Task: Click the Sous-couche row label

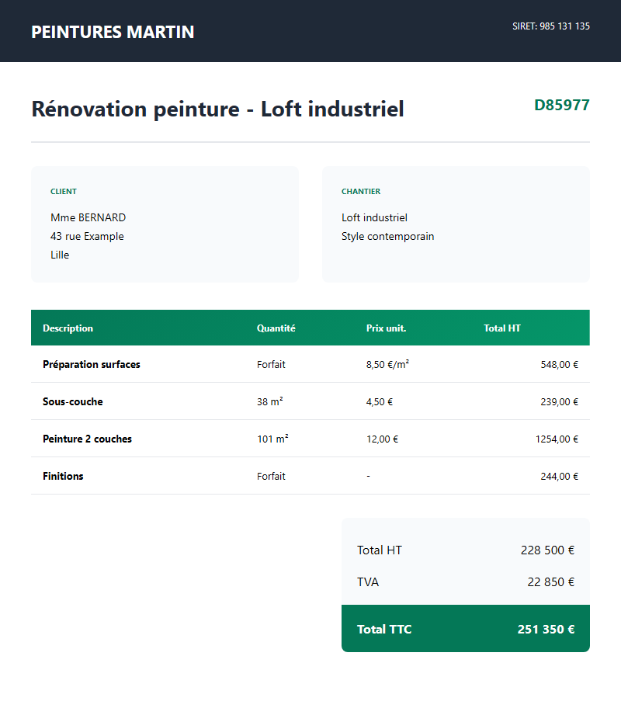Action: click(72, 402)
